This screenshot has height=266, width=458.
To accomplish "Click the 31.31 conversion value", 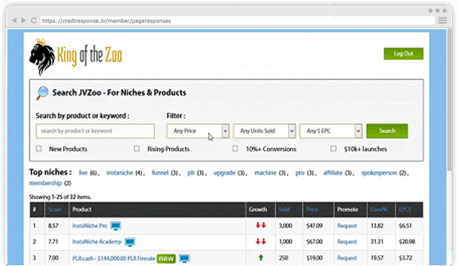I will coord(377,242).
